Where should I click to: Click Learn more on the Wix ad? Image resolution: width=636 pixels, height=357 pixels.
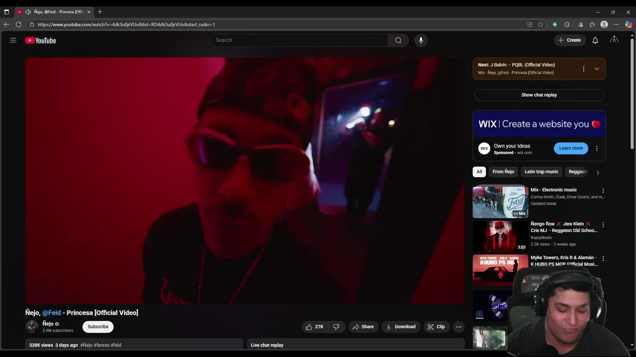(570, 148)
